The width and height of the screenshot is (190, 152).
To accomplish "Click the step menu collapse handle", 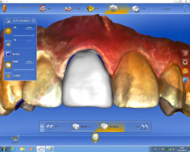I will 42,127.
